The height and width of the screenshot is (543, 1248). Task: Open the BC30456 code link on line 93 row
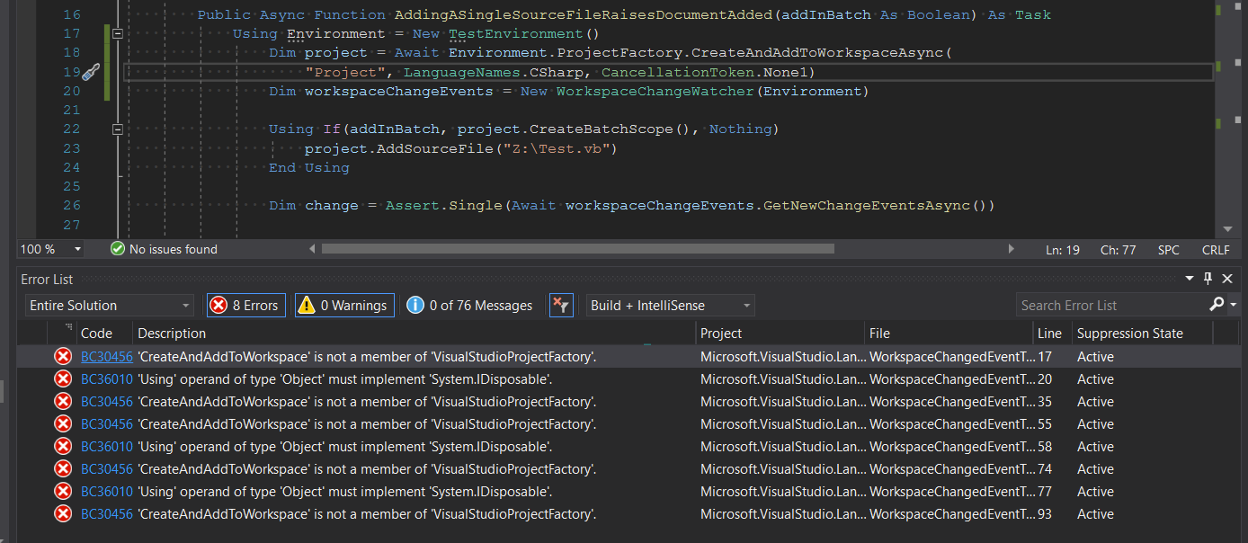tap(107, 514)
